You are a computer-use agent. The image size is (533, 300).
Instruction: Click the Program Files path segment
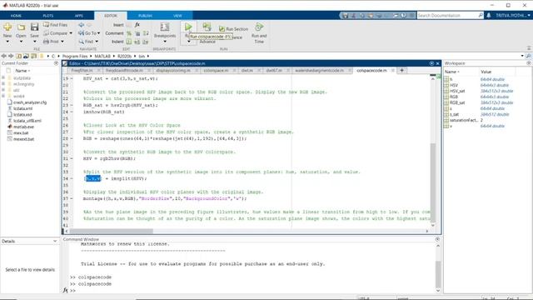pyautogui.click(x=75, y=56)
